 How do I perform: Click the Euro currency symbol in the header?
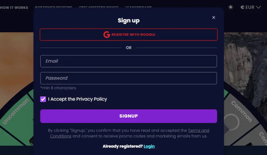243,7
